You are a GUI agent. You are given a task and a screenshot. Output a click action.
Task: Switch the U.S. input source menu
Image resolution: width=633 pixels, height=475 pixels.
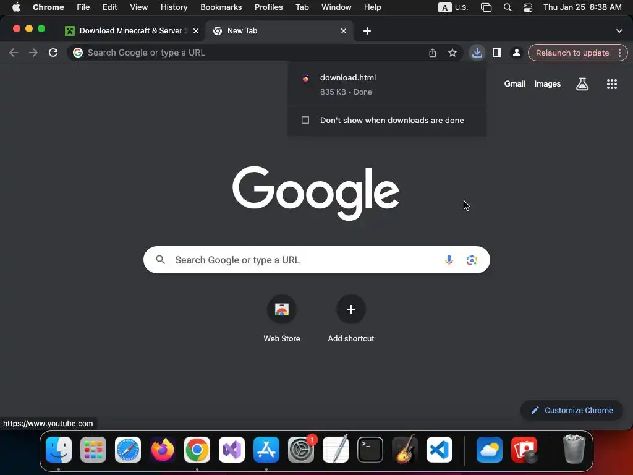[453, 7]
